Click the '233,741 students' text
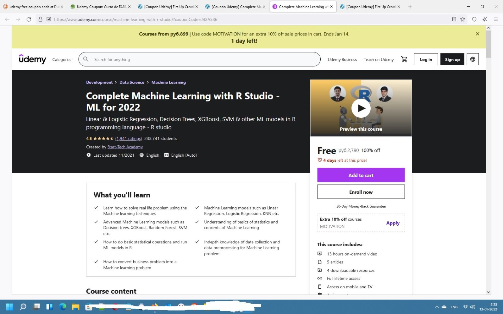Image resolution: width=503 pixels, height=314 pixels. pos(160,138)
